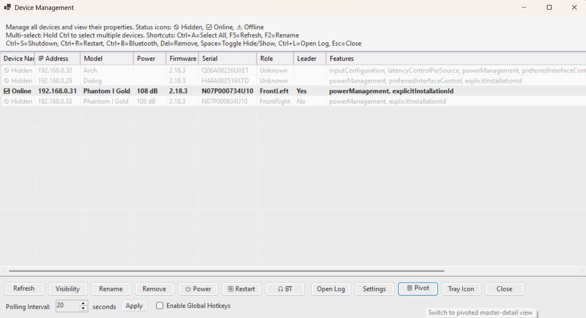Image resolution: width=586 pixels, height=318 pixels.
Task: Click the BT Bluetooth headset icon
Action: click(x=280, y=289)
